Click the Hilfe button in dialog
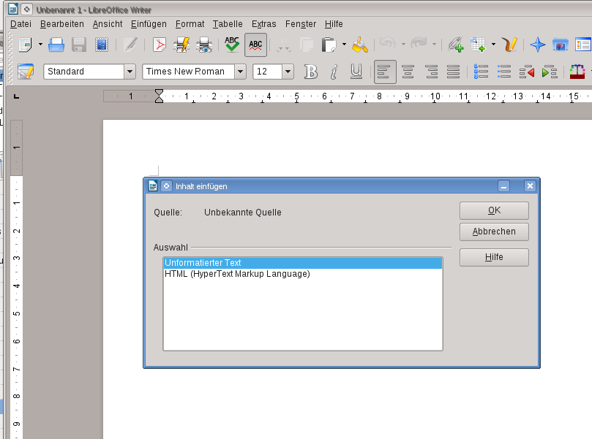592x439 pixels. (494, 257)
